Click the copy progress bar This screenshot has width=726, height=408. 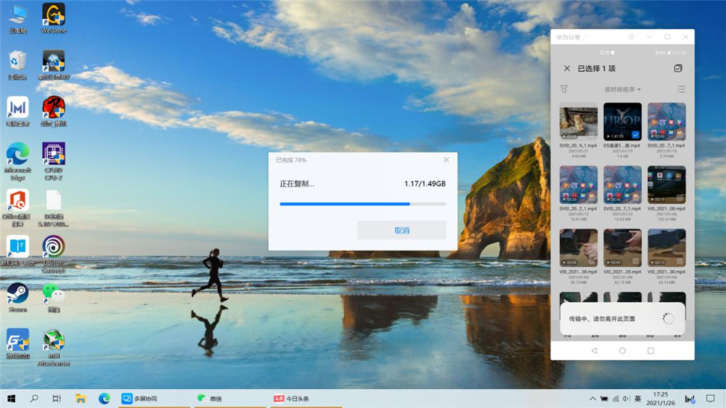click(x=362, y=204)
